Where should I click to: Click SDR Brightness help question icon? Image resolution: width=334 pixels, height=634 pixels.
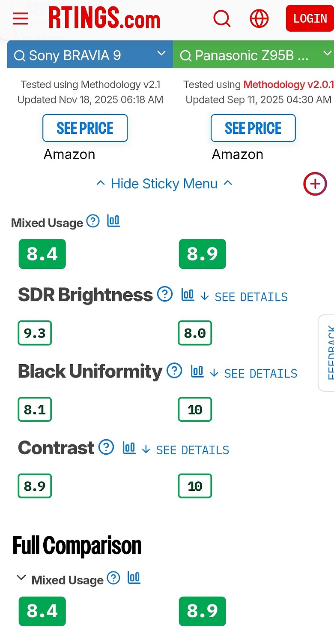coord(165,294)
